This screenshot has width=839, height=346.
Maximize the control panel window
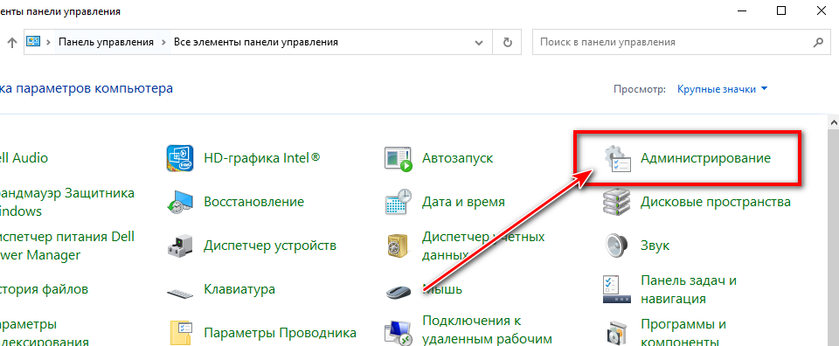coord(781,10)
